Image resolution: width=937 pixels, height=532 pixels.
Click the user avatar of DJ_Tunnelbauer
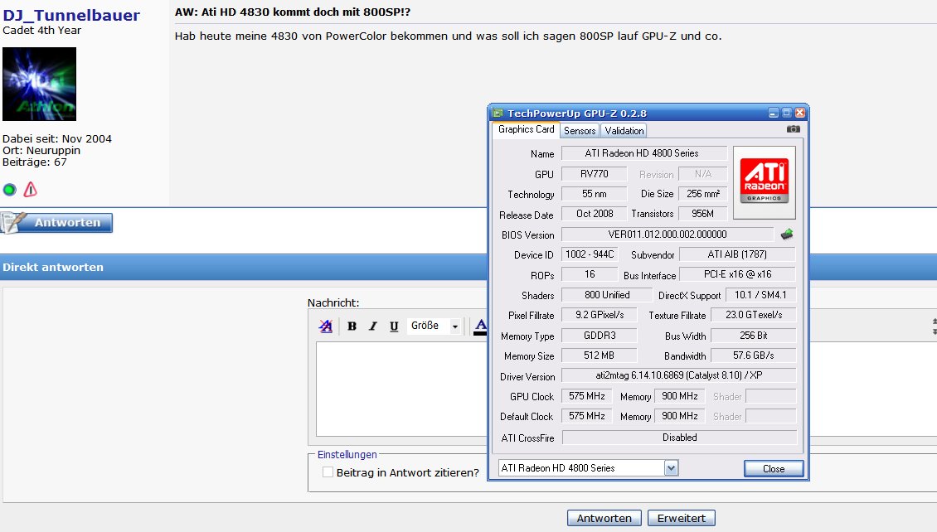pyautogui.click(x=40, y=85)
